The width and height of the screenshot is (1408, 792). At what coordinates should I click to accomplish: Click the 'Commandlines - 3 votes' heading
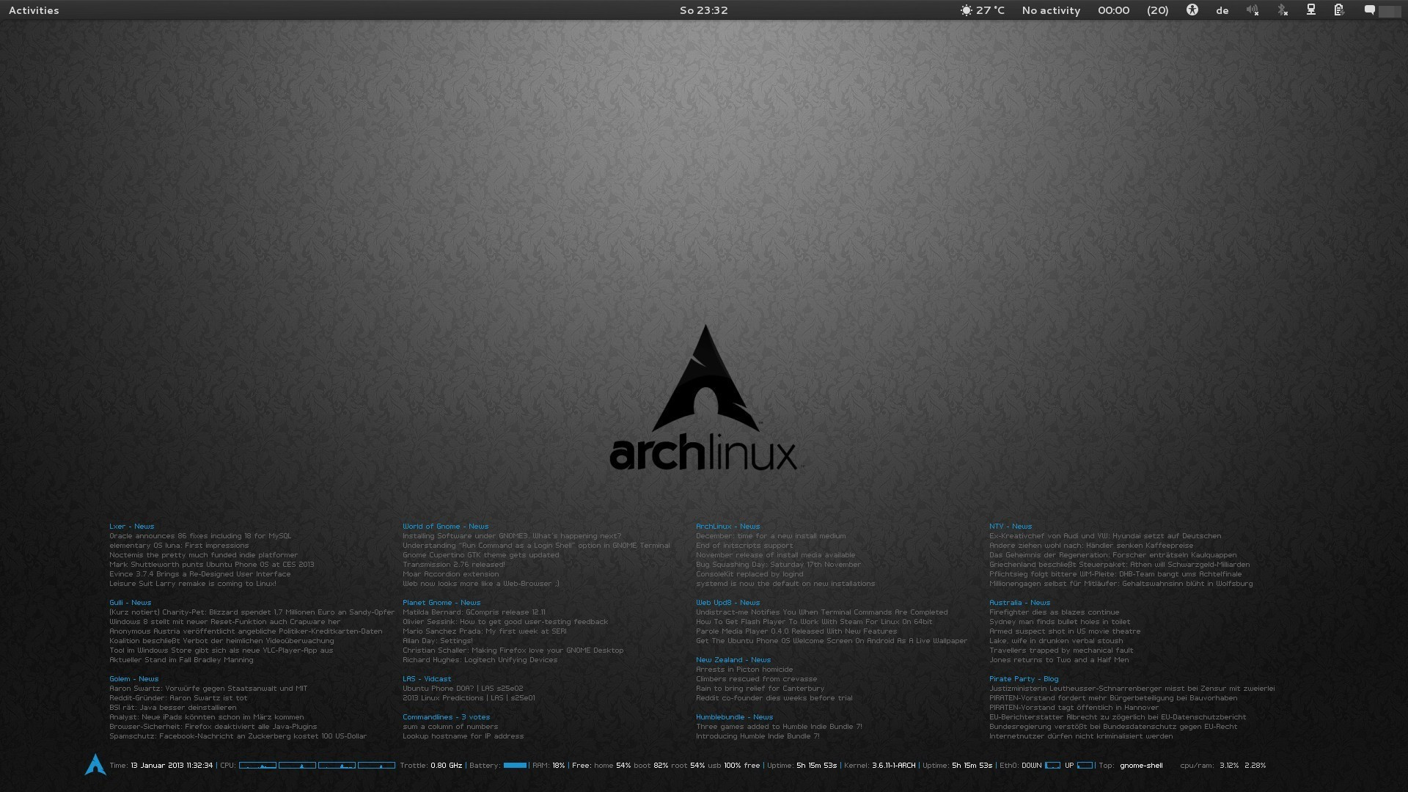(446, 716)
